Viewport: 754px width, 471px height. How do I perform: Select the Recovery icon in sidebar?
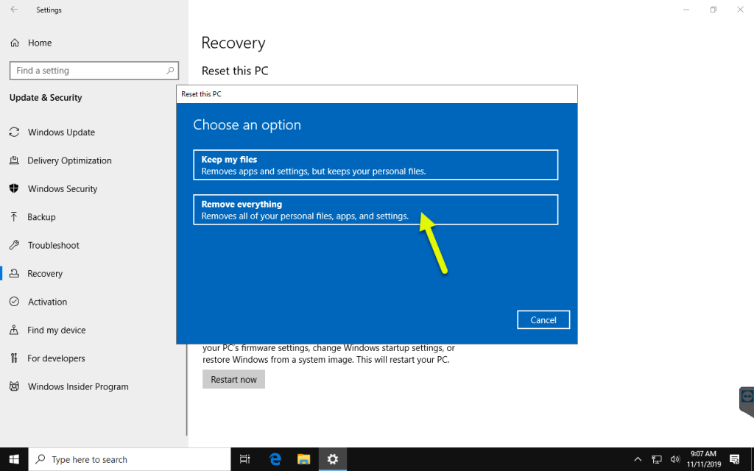pos(15,274)
